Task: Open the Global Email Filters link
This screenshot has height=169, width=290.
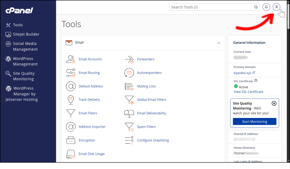Action: pyautogui.click(x=151, y=100)
